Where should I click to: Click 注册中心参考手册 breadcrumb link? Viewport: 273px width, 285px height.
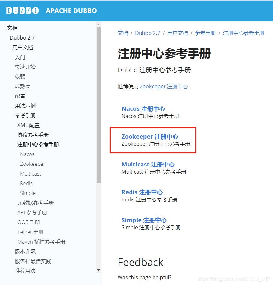tap(244, 33)
